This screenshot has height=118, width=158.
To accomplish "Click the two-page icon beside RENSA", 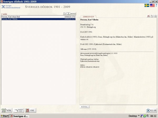I will coord(68,13).
